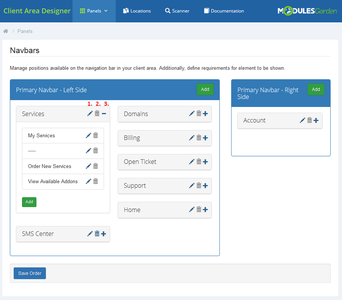This screenshot has height=300, width=342.
Task: Select the My Services row label
Action: (41, 135)
